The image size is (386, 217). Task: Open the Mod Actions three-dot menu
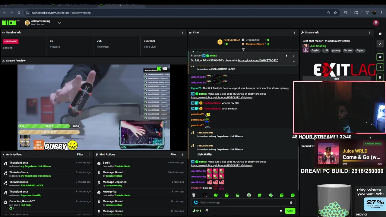[x=182, y=155]
